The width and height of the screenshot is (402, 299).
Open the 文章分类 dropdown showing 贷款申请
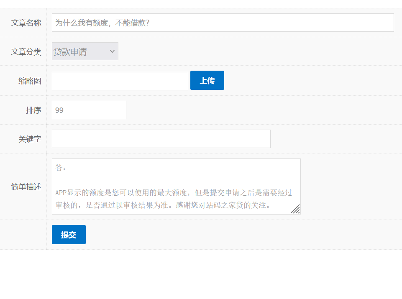point(85,51)
